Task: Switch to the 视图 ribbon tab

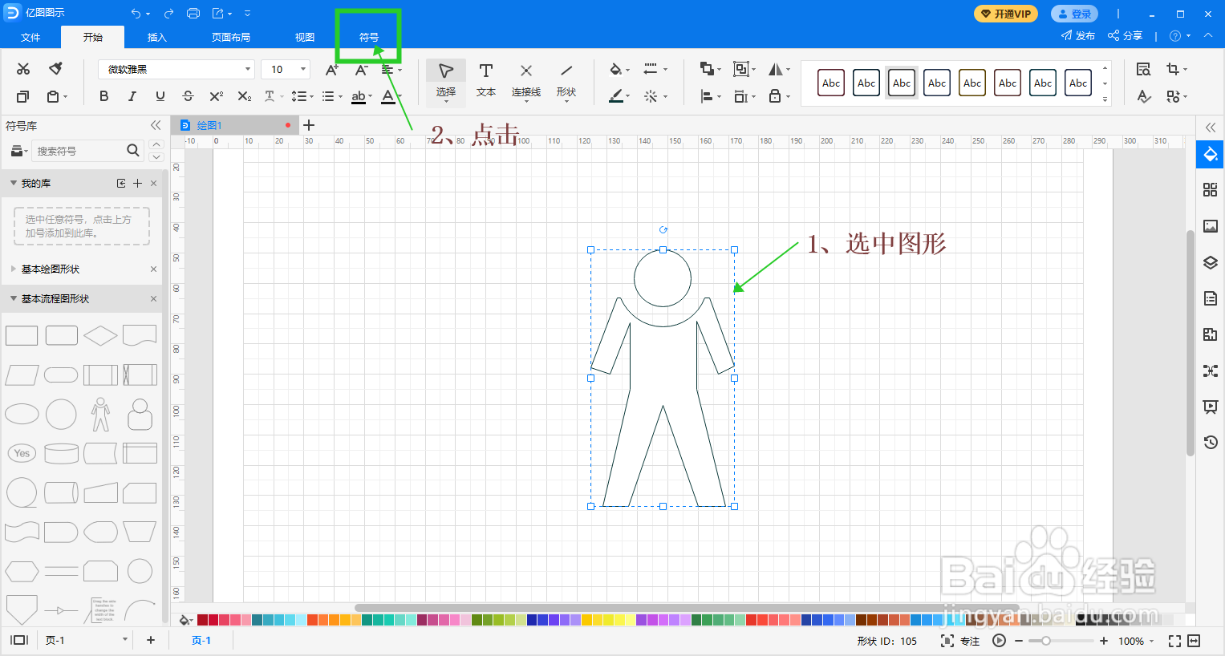Action: tap(305, 37)
